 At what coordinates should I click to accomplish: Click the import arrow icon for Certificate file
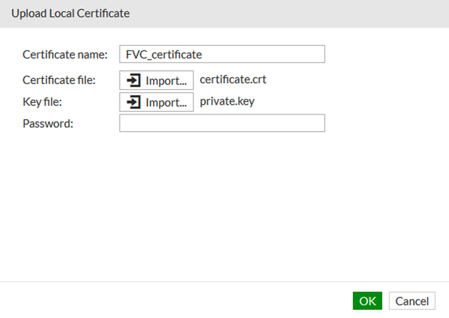pos(134,81)
